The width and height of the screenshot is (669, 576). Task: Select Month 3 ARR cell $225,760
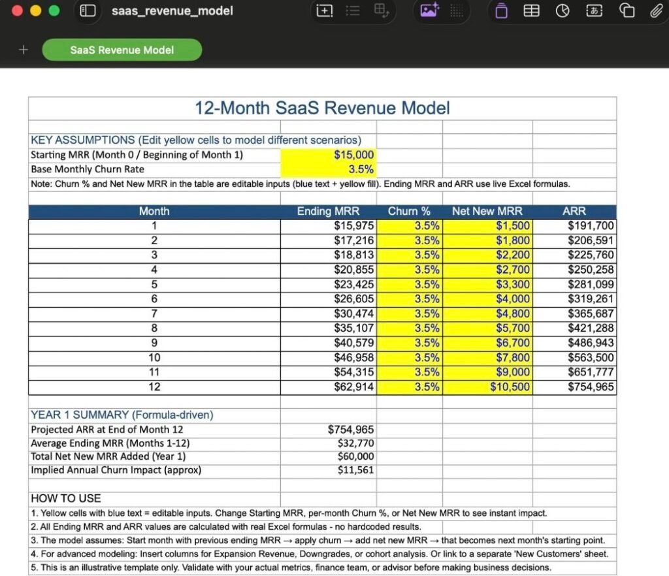tap(575, 255)
